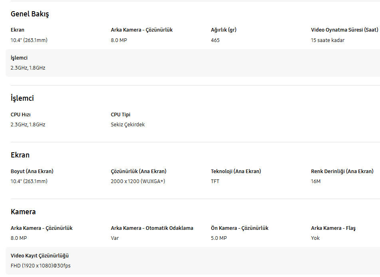Click the Ön Kamera - Çözünürlük label
The height and width of the screenshot is (277, 380).
[239, 228]
